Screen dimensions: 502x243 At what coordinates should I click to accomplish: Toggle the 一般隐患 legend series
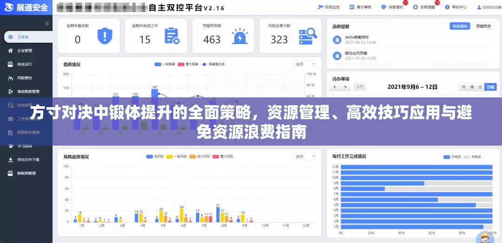(x=165, y=64)
